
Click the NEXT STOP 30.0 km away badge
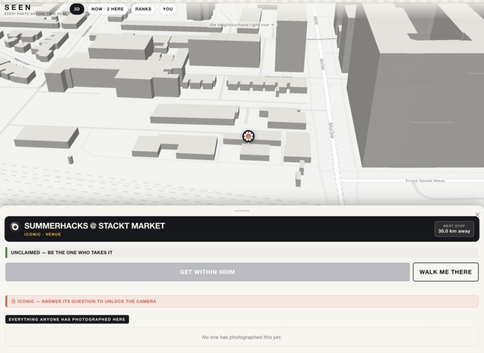(x=454, y=229)
